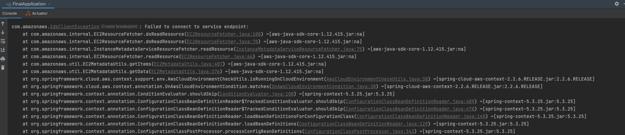Open EC2ResourceFetcher.java:100 source link
This screenshot has height=135, width=625.
tap(224, 34)
